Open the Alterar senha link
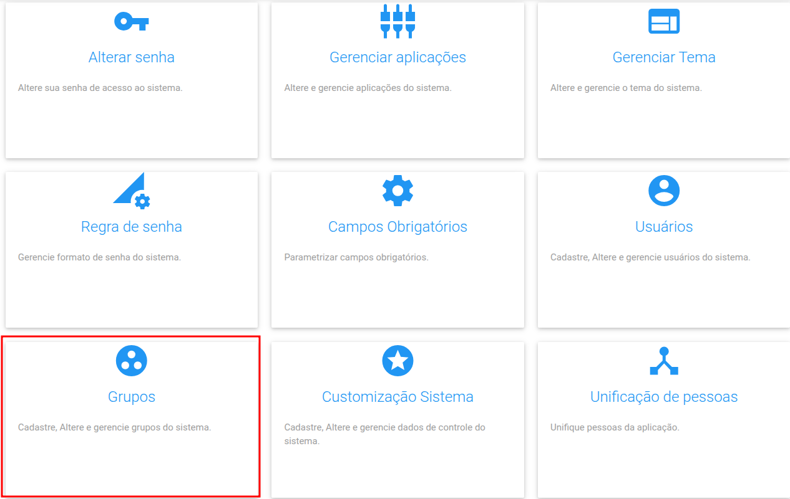790x499 pixels. (x=131, y=57)
